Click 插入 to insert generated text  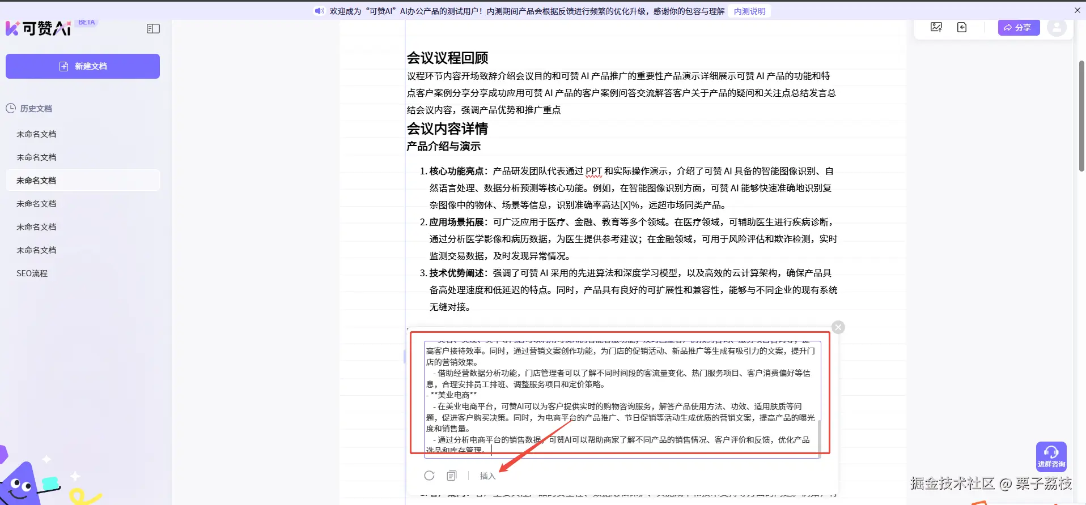[487, 476]
